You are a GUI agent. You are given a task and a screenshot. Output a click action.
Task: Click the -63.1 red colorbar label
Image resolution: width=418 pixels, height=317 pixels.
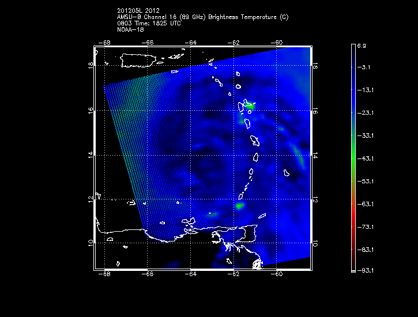[x=367, y=204]
